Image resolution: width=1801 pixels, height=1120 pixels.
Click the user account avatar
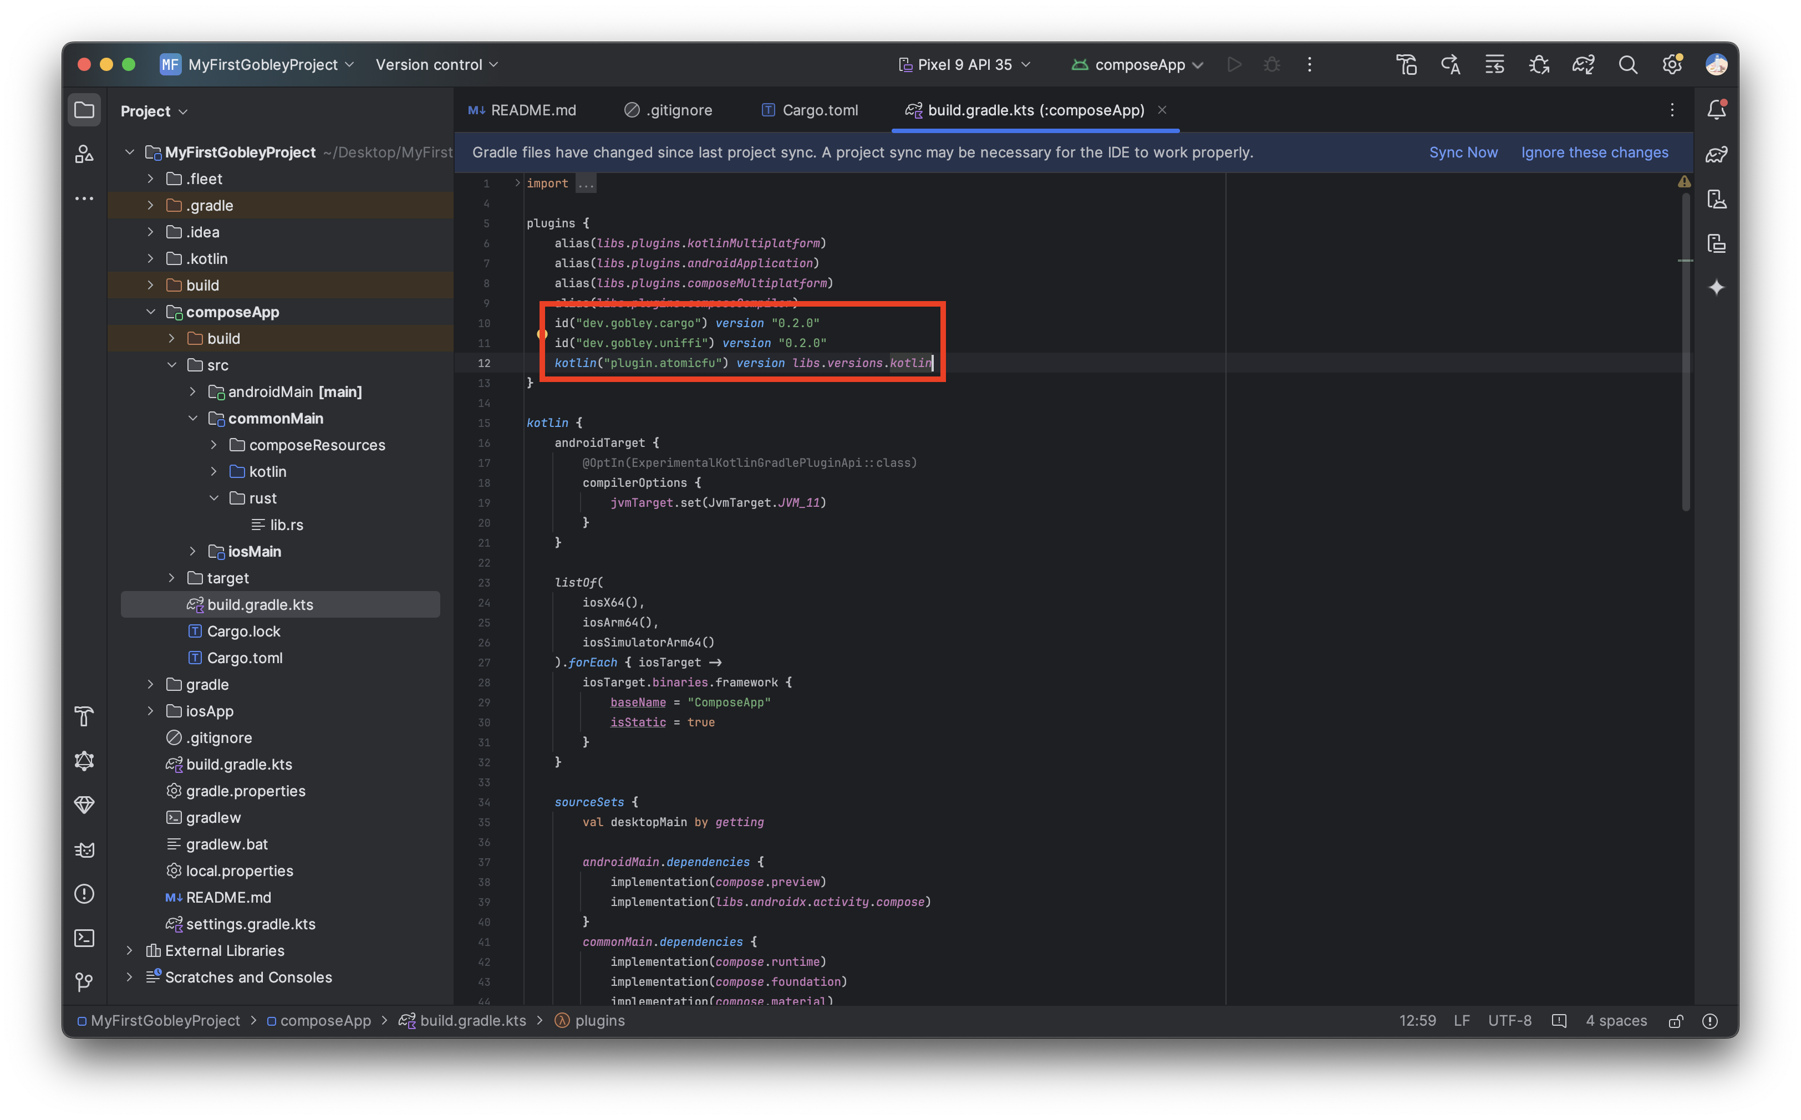1716,65
